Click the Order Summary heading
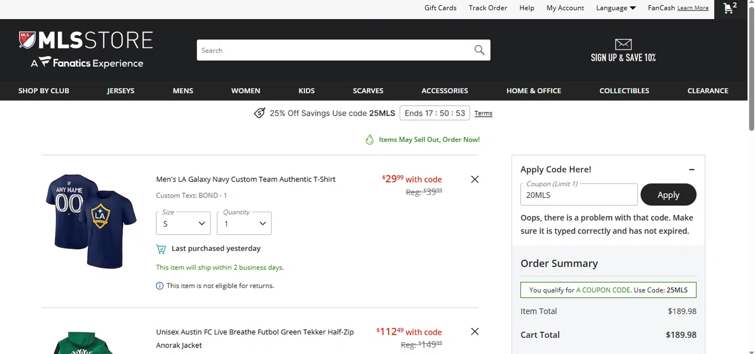 [559, 263]
